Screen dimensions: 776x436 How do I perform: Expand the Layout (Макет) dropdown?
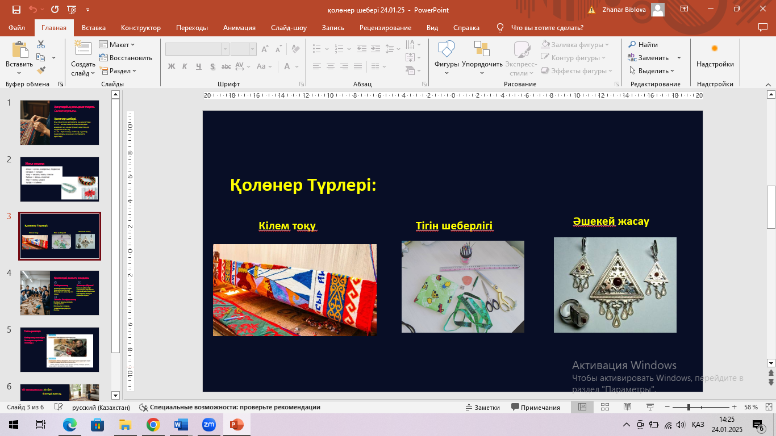point(118,44)
